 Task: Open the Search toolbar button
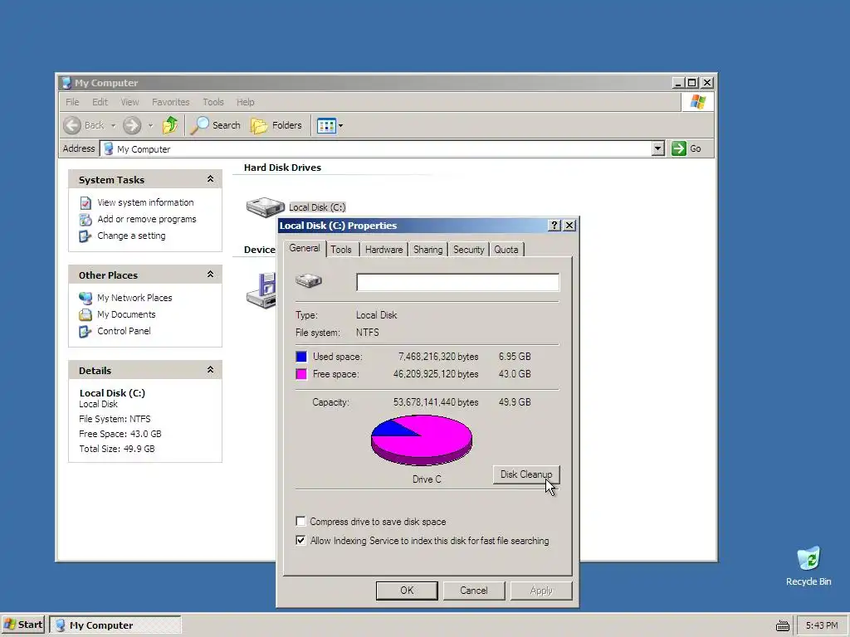pyautogui.click(x=216, y=125)
